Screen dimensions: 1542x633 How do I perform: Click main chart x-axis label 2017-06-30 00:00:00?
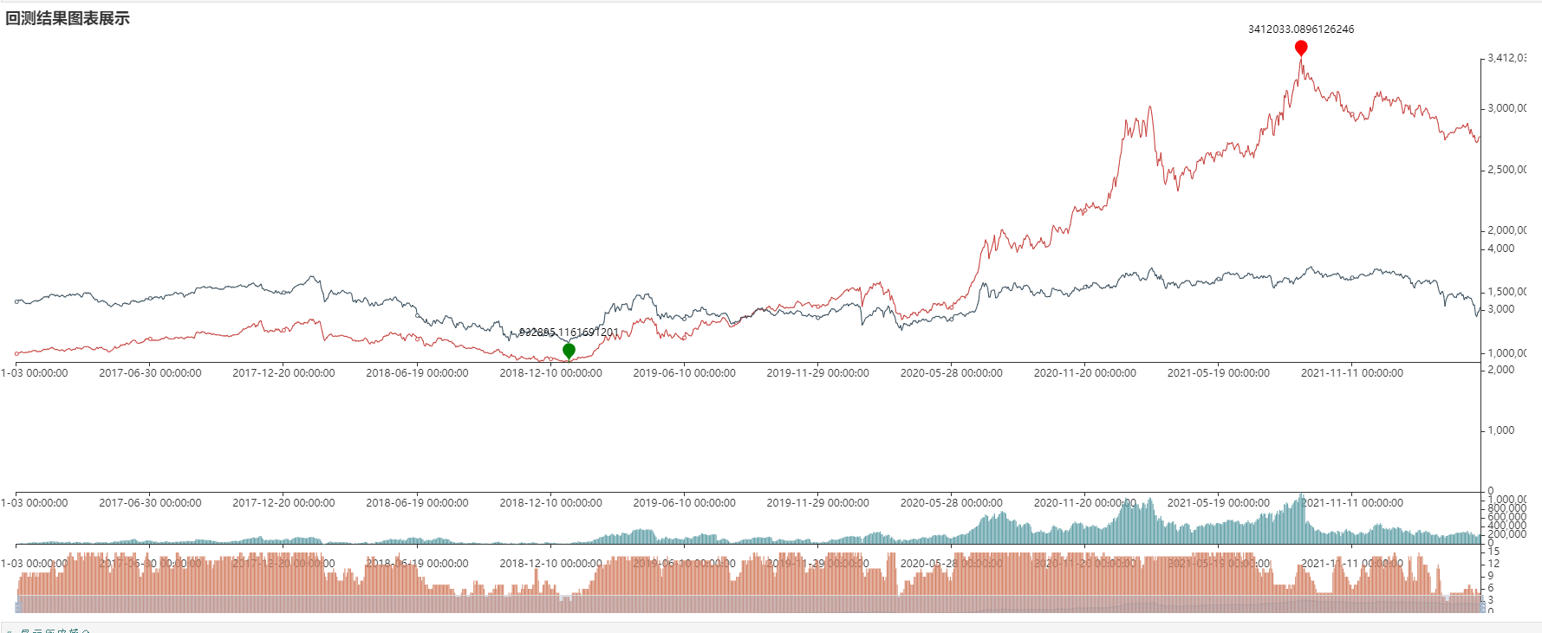(x=150, y=373)
